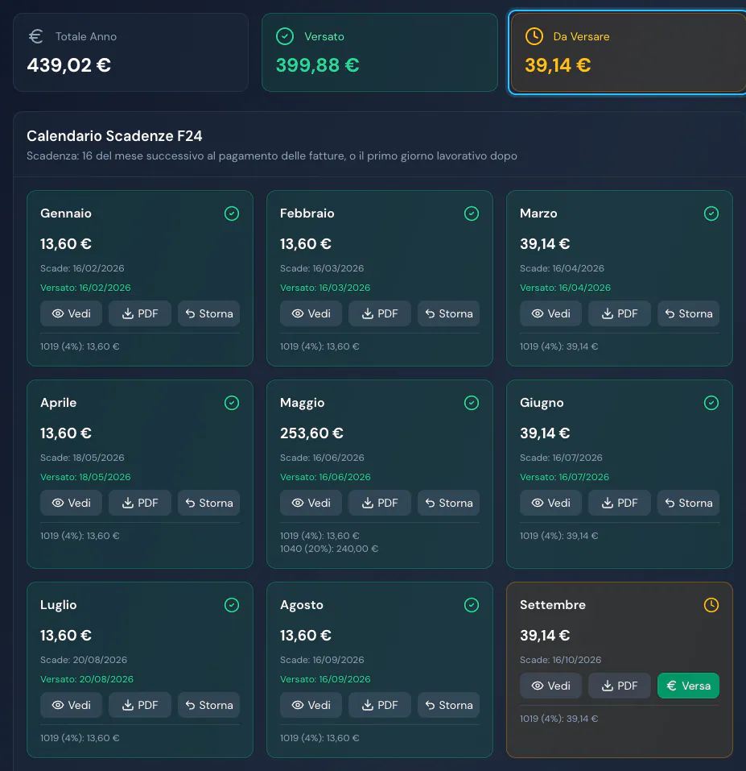Screen dimensions: 746x771
Task: Open Vedi on the Giugno card
Action: (551, 503)
